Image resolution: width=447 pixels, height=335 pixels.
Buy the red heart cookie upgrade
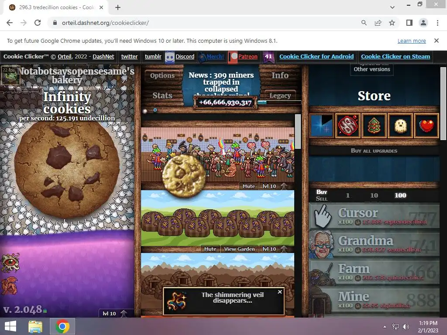426,125
